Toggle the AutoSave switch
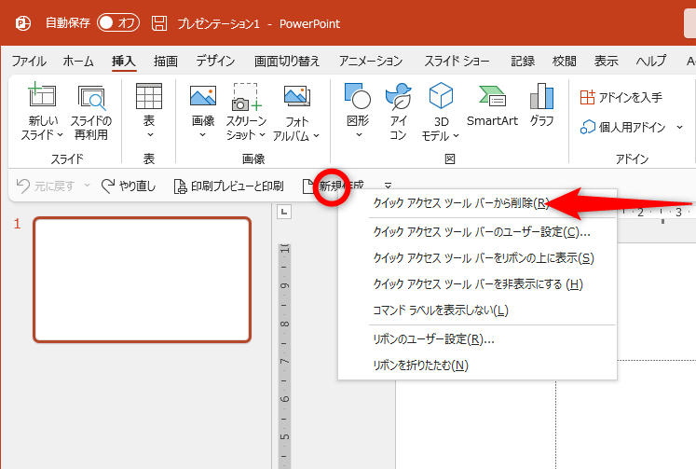 (118, 22)
